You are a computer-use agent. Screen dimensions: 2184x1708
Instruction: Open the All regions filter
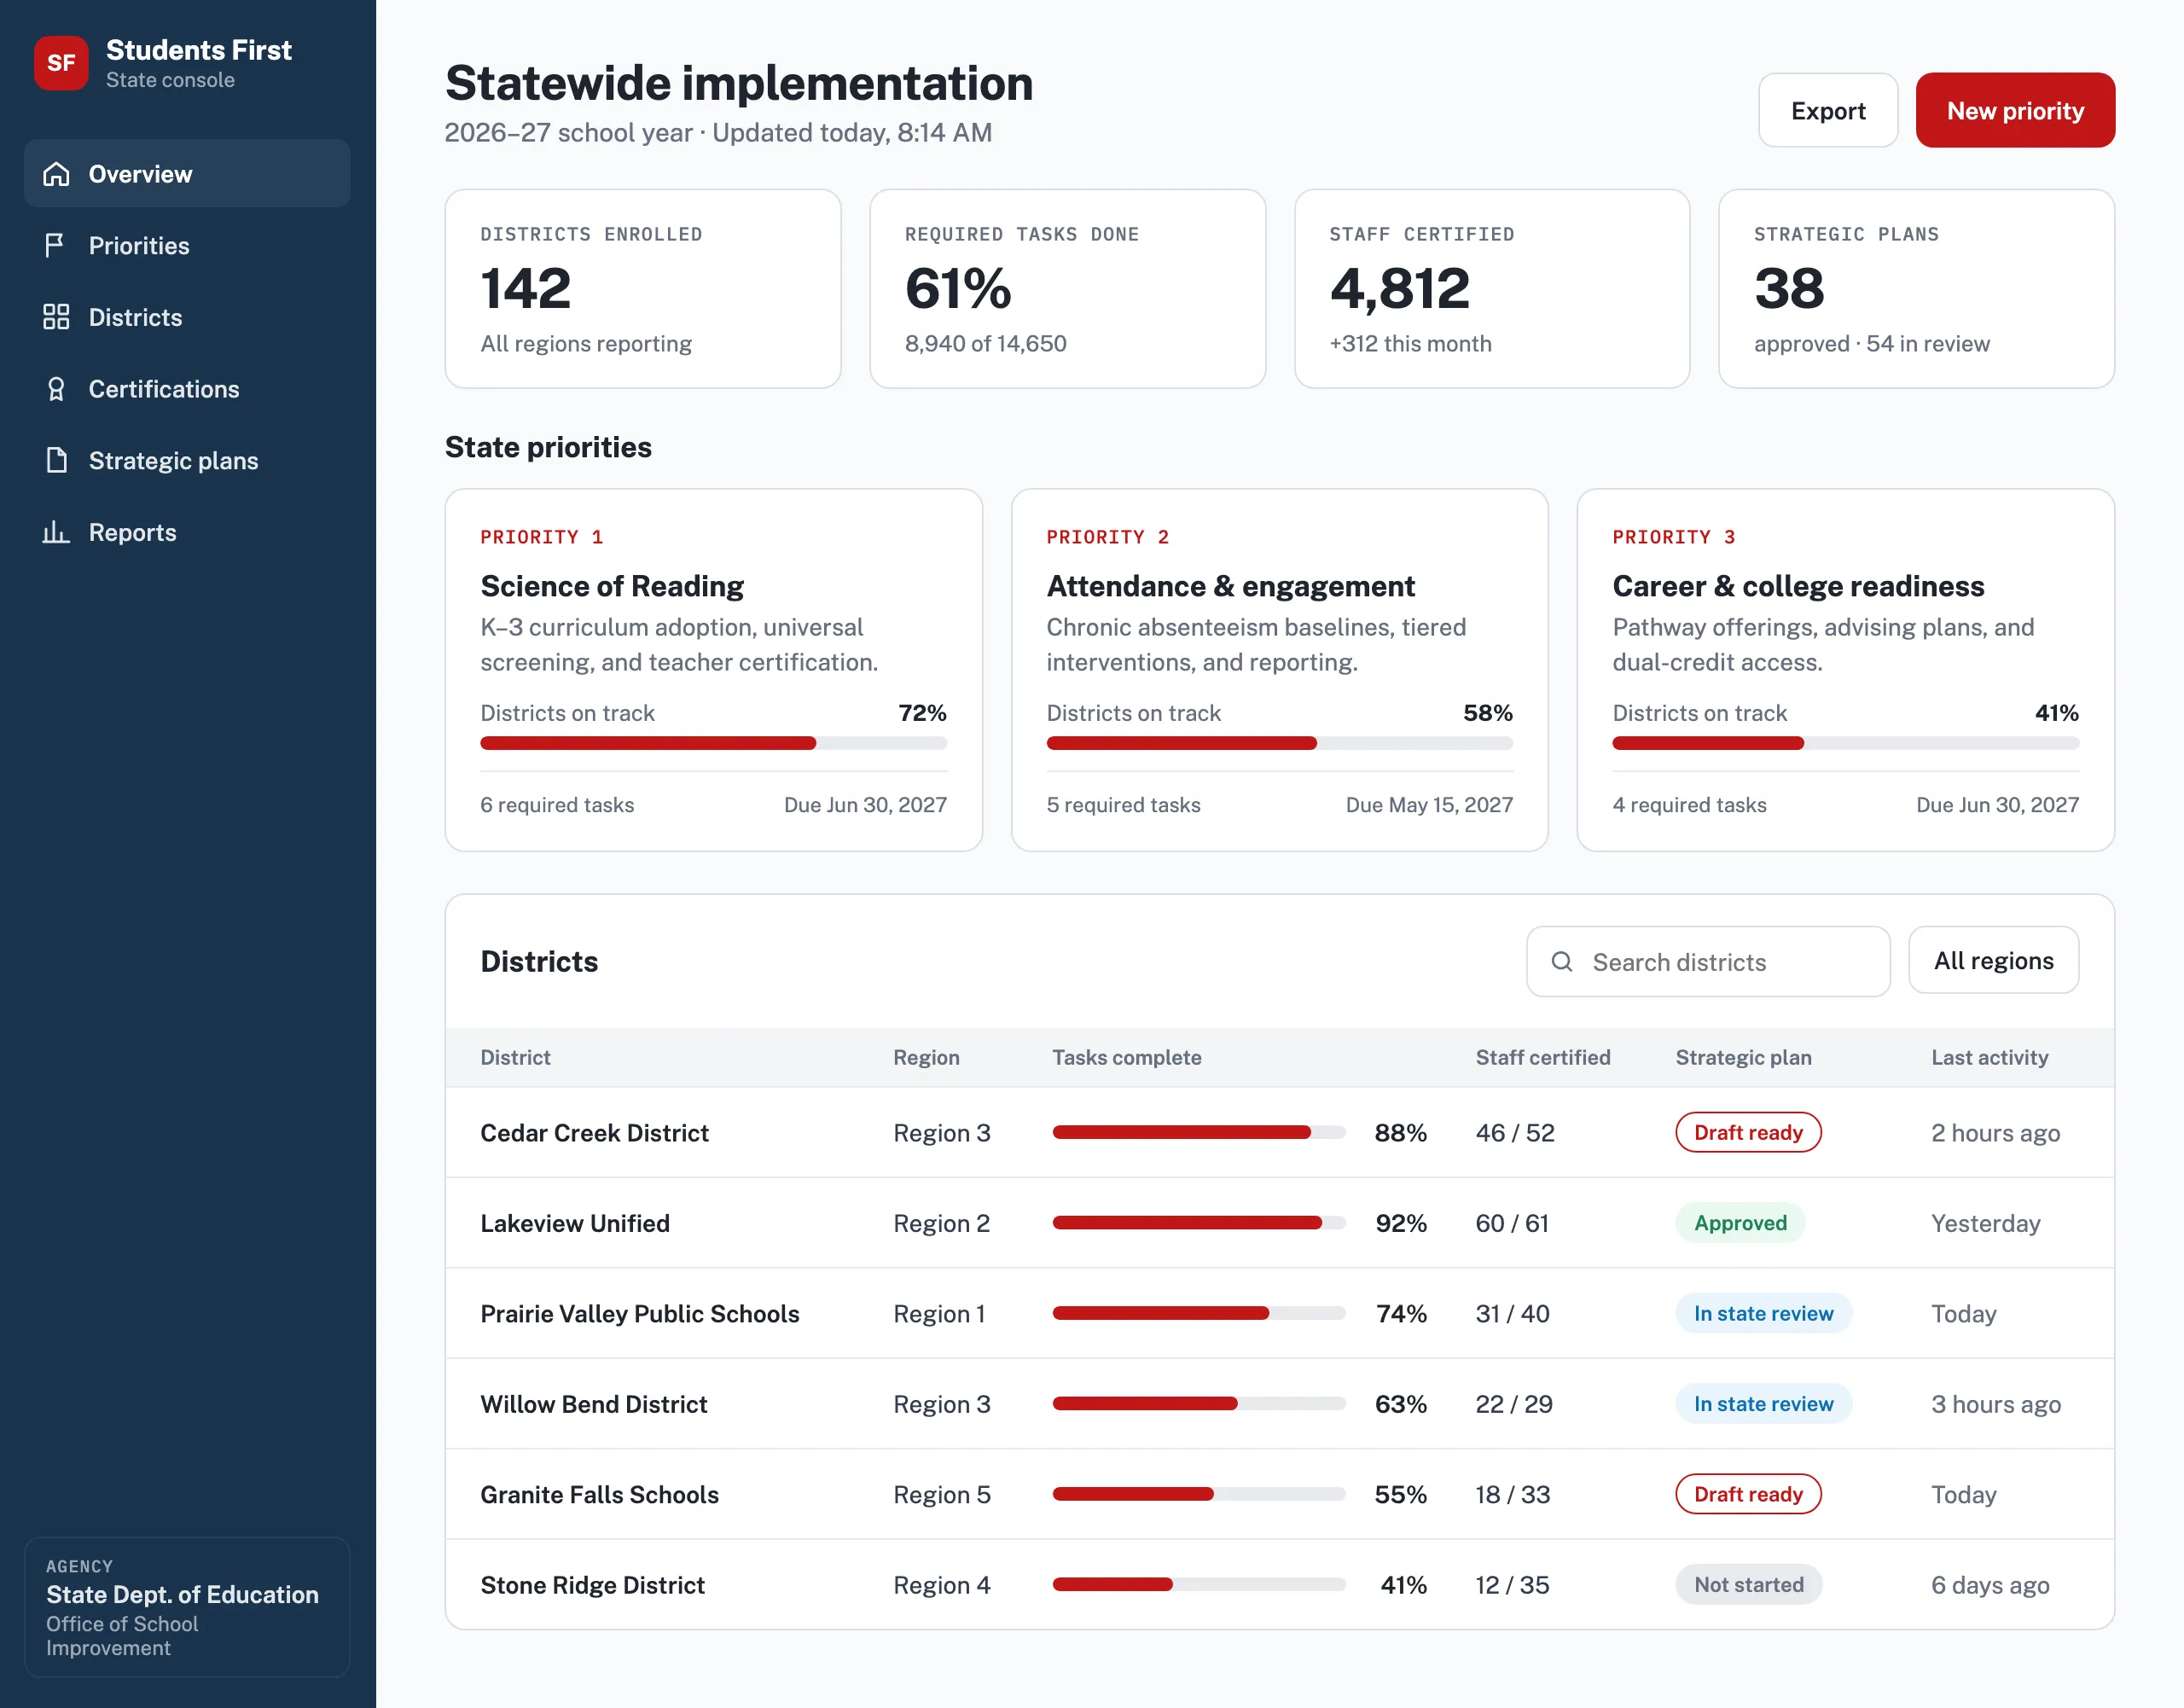1993,960
